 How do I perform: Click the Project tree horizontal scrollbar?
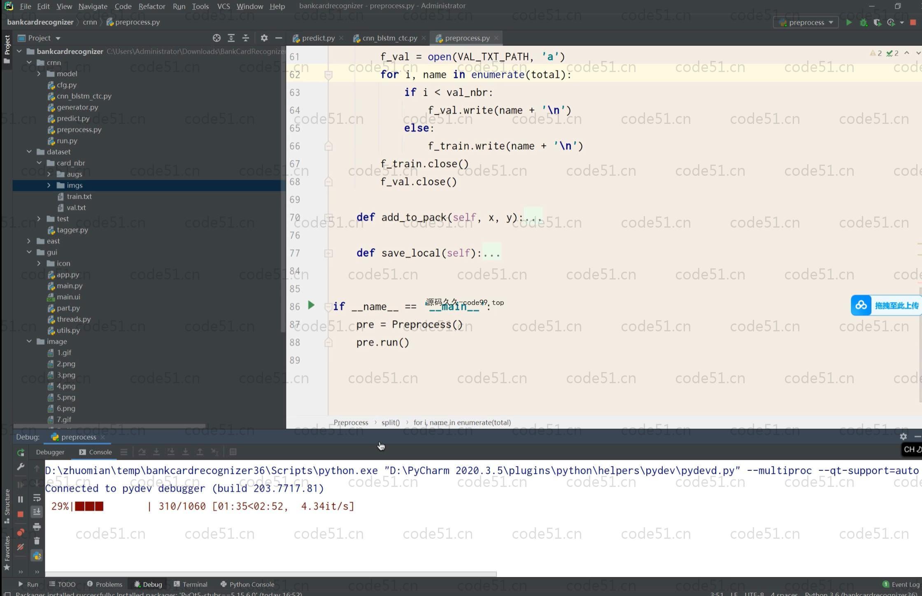pos(109,426)
